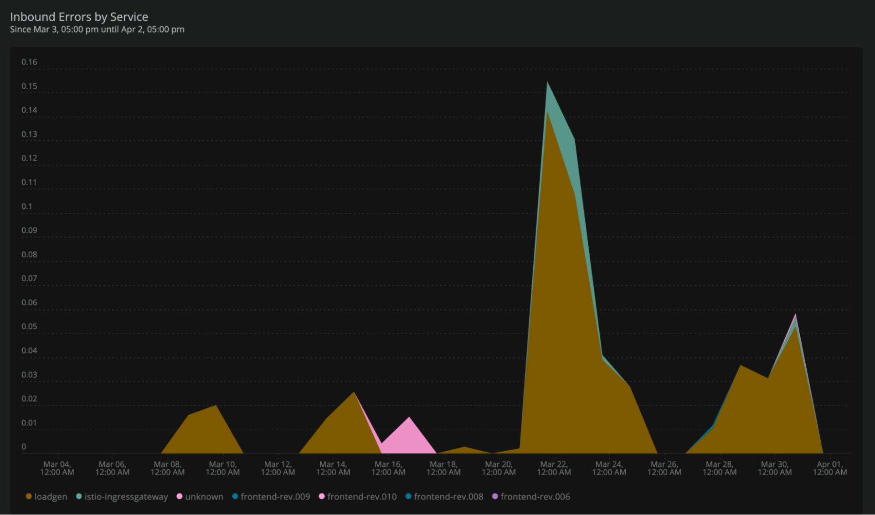The height and width of the screenshot is (515, 875).
Task: Click the Apr 01 axis label
Action: pyautogui.click(x=830, y=468)
